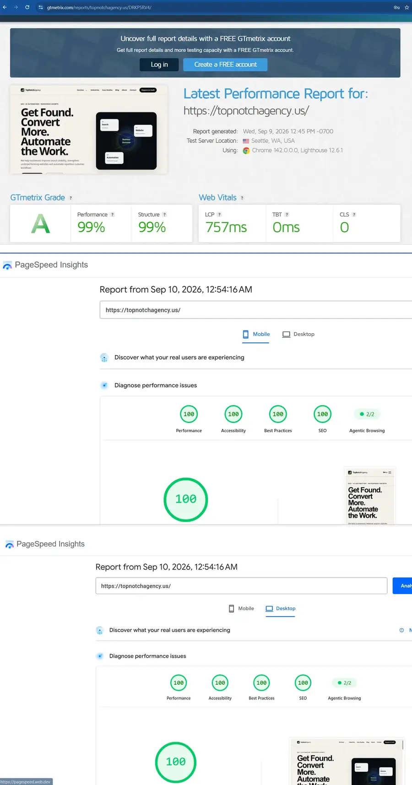The width and height of the screenshot is (412, 785).
Task: Go forward with the browser forward arrow
Action: [x=16, y=7]
